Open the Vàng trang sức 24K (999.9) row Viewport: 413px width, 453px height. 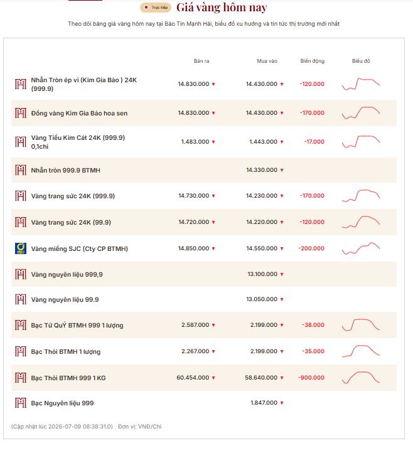point(204,196)
